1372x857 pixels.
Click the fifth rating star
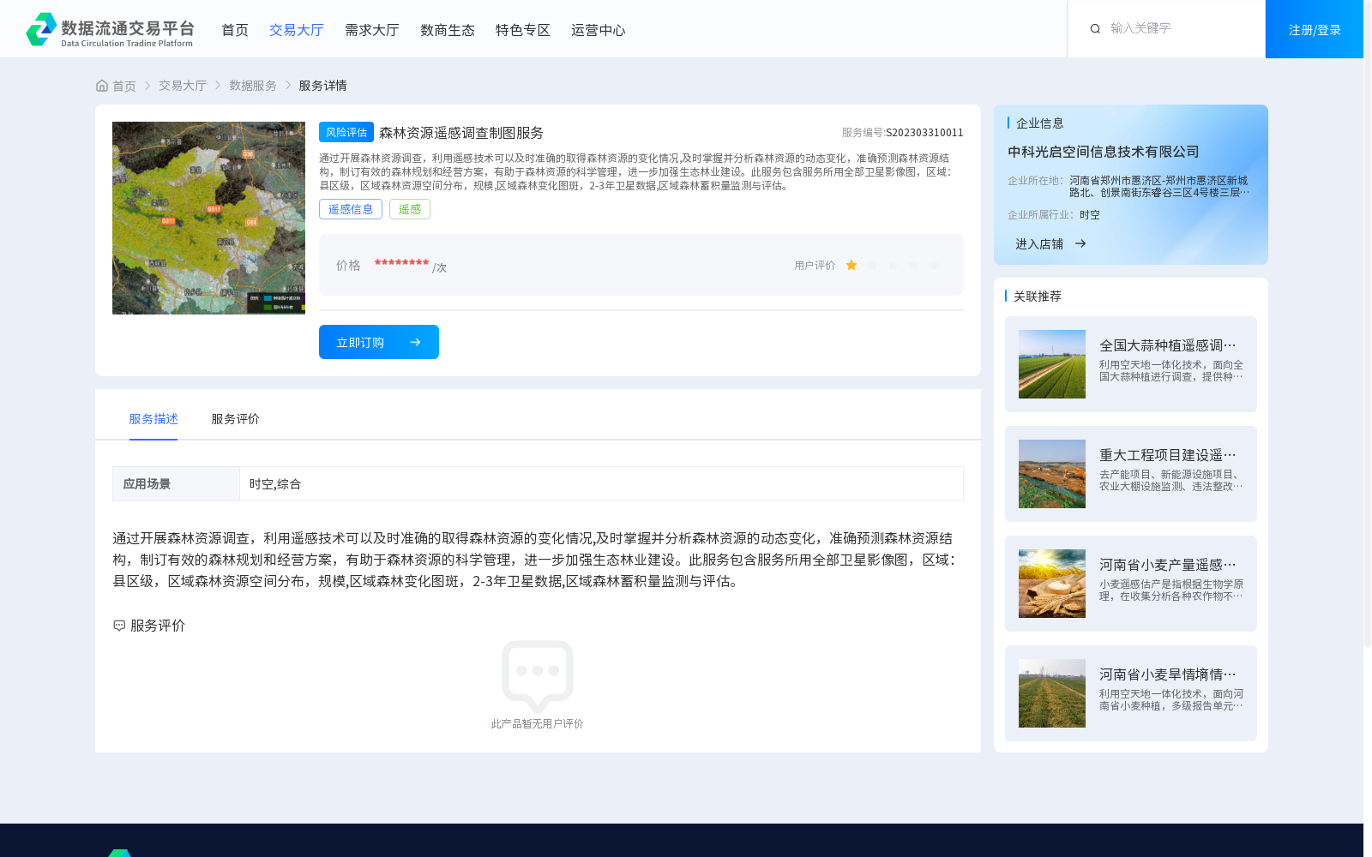click(934, 266)
